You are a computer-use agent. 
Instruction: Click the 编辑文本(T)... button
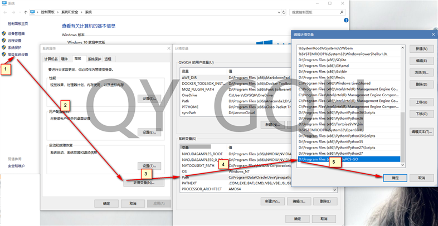coord(421,132)
